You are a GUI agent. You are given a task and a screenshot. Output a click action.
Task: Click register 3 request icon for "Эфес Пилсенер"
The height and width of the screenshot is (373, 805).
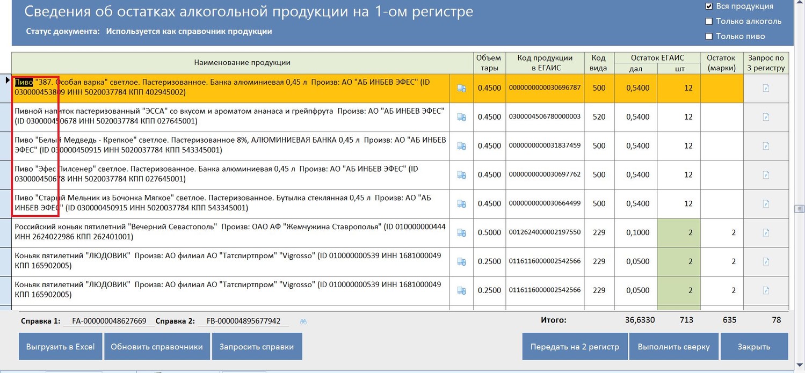pos(766,175)
